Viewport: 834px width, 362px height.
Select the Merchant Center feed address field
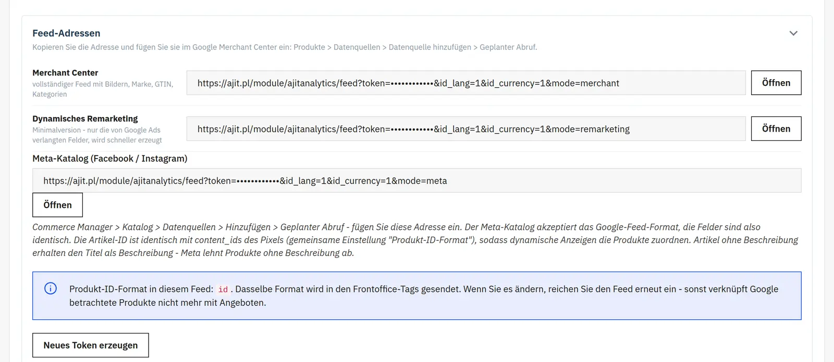(x=466, y=83)
